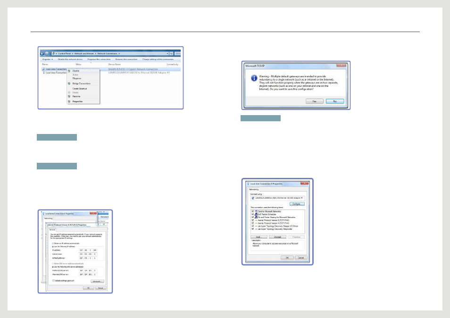Open Properties from the context menu
This screenshot has width=450, height=318.
(83, 101)
